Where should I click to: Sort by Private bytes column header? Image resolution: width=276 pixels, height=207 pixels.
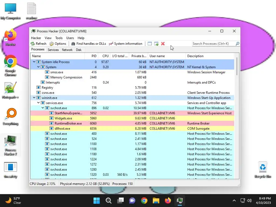coord(139,56)
